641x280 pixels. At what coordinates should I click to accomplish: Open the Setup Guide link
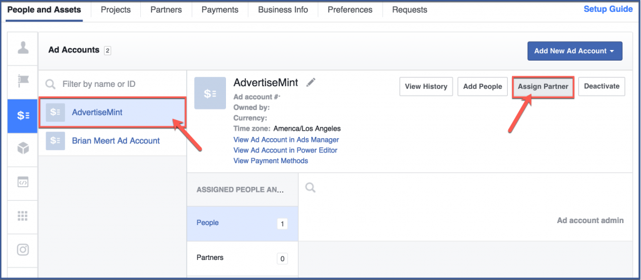coord(608,9)
